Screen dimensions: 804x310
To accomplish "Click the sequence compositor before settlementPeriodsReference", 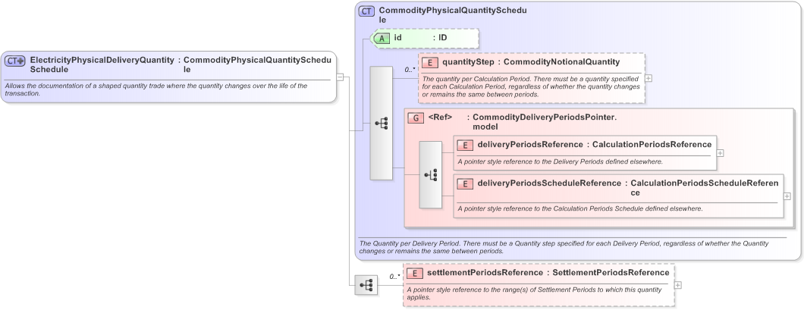I will pos(366,285).
